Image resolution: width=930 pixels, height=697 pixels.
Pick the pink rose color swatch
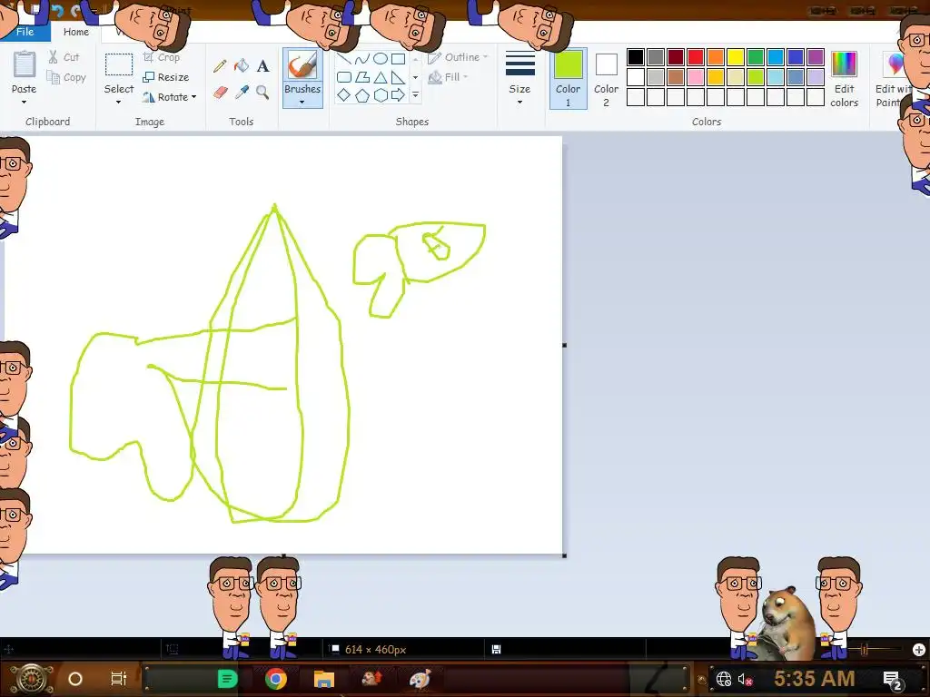point(696,77)
